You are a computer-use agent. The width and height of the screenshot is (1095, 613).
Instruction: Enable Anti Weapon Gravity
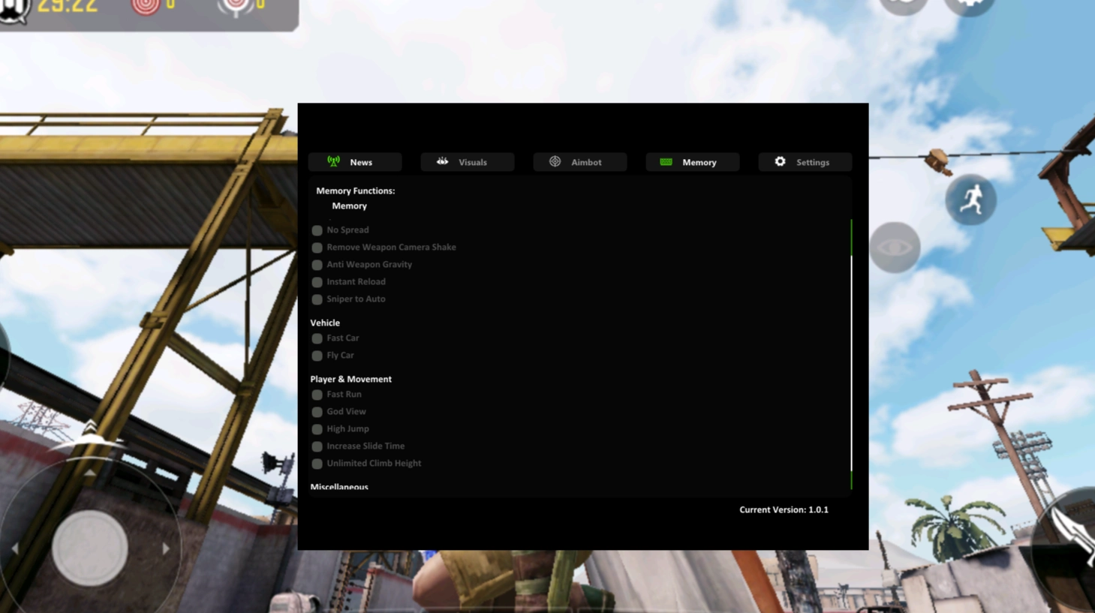pos(317,265)
